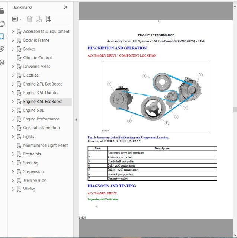Click the Maintenance Light Reset bookmark icon
Screen dimensions: 237x238
click(x=19, y=145)
